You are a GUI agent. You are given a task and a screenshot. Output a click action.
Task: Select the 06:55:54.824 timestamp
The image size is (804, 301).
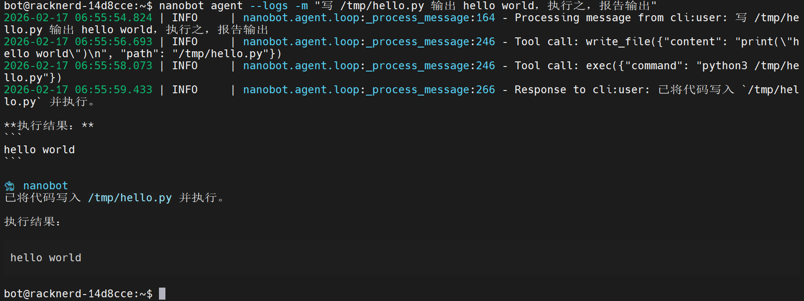pyautogui.click(x=113, y=18)
